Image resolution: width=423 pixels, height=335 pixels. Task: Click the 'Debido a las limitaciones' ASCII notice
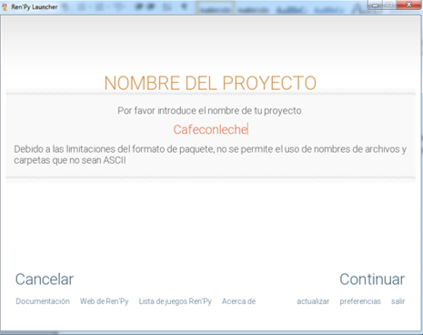click(x=210, y=155)
